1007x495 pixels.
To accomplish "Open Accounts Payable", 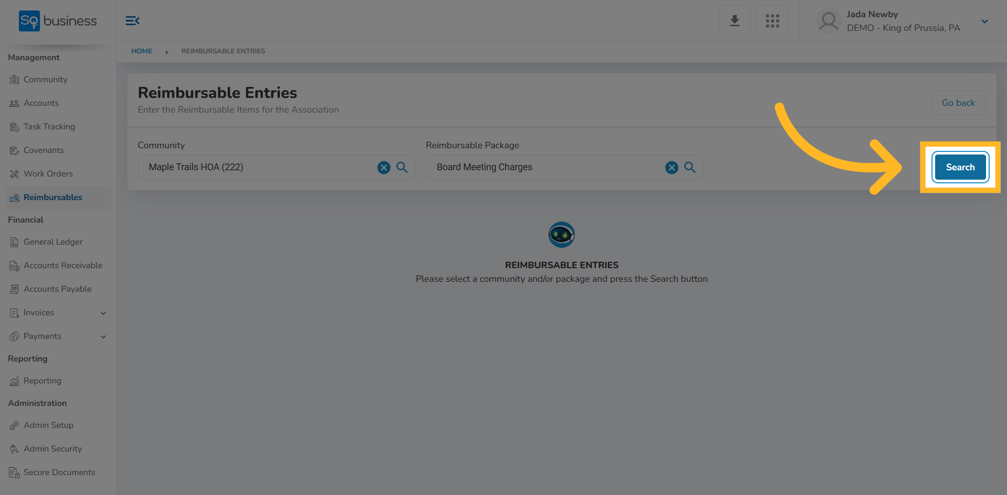I will tap(57, 289).
